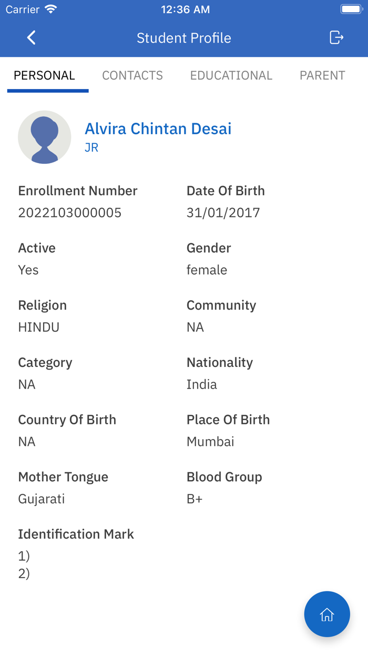Image resolution: width=368 pixels, height=655 pixels.
Task: Tap the blood group value B+
Action: point(195,499)
